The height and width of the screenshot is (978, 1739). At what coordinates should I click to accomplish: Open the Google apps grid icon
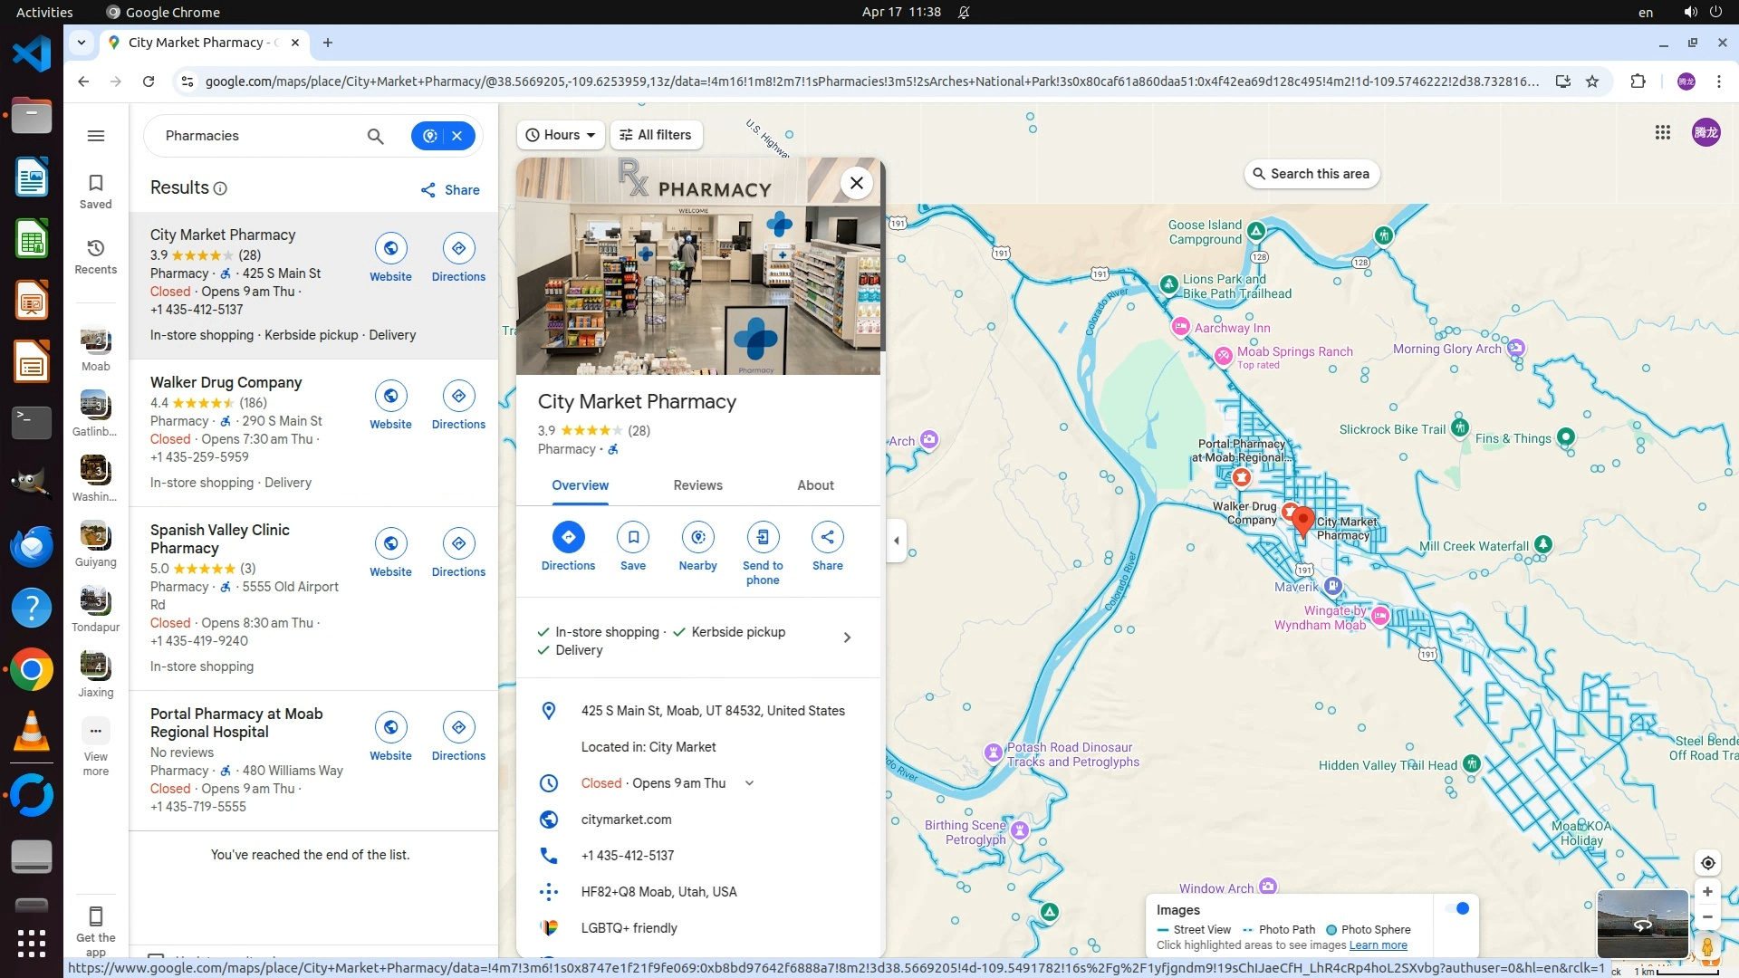coord(1662,133)
